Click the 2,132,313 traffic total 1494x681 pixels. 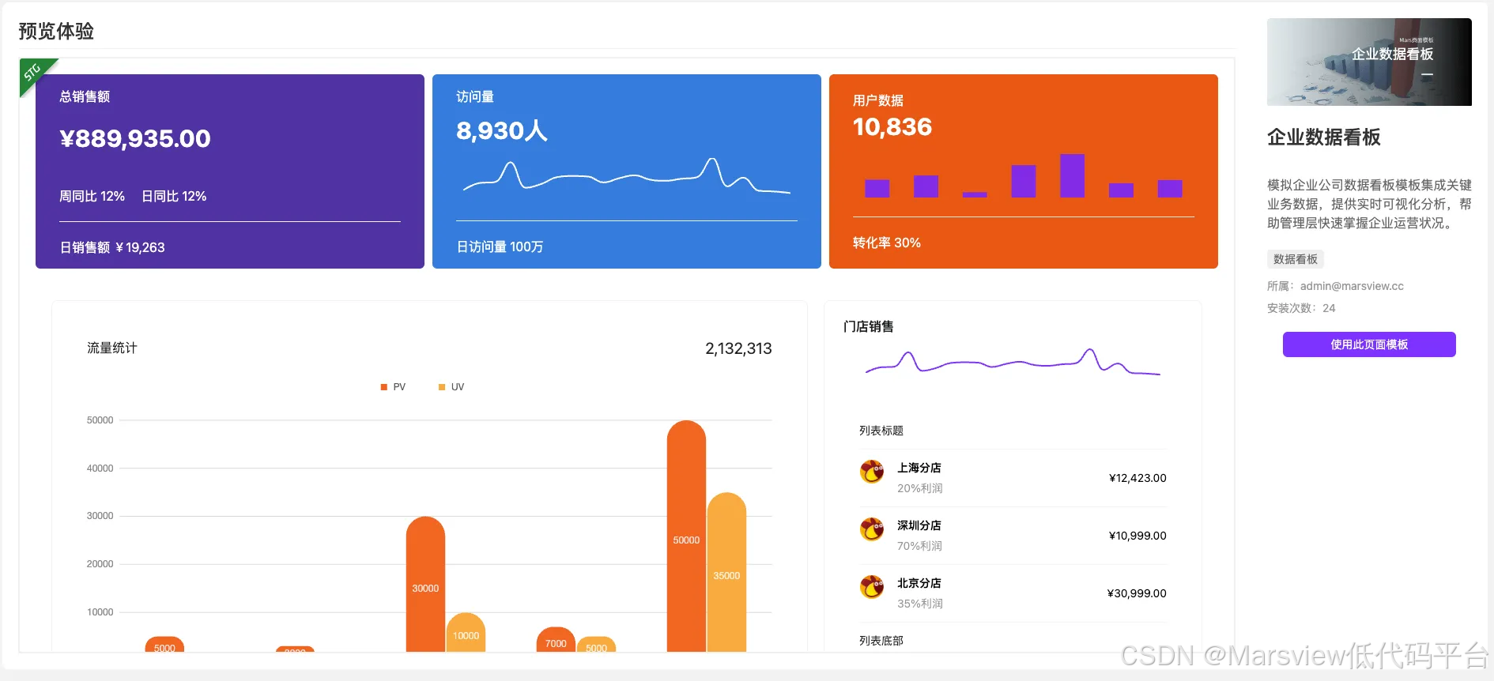(x=738, y=348)
